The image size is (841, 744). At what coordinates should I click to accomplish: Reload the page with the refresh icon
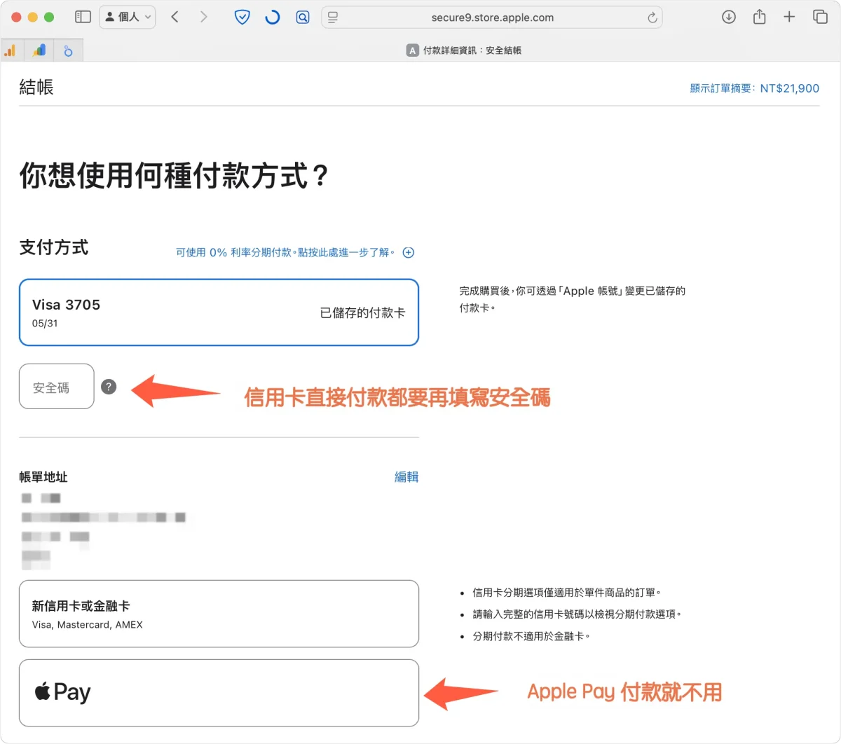(x=652, y=18)
